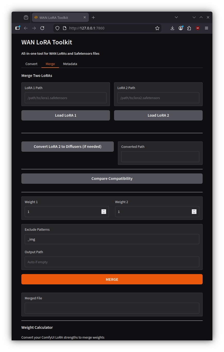Open the Firefox account icon
Viewport: 224px width, 352px height.
tap(181, 28)
